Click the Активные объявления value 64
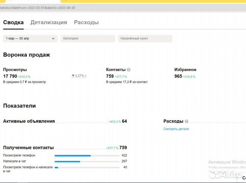The image size is (246, 183). click(124, 121)
